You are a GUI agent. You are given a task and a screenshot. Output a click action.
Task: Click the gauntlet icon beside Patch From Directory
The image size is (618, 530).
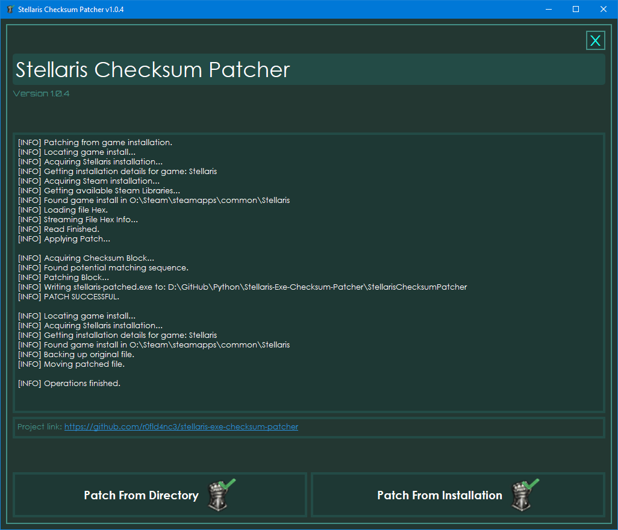coord(221,495)
